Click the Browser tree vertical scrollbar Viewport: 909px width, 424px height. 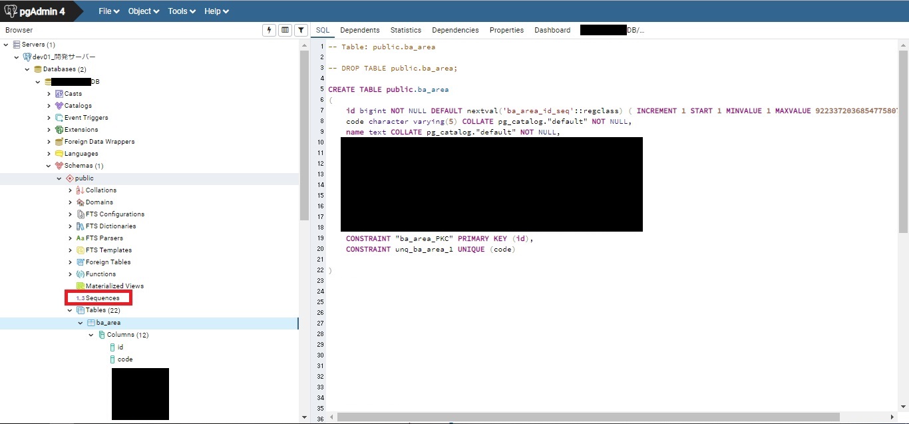click(304, 135)
